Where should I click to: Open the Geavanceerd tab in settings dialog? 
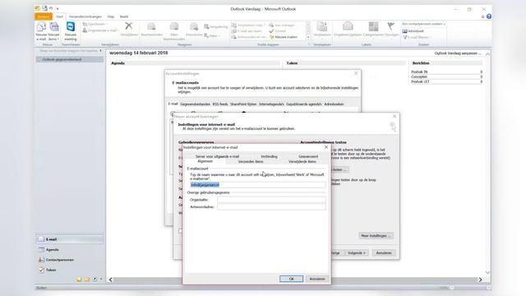(308, 156)
